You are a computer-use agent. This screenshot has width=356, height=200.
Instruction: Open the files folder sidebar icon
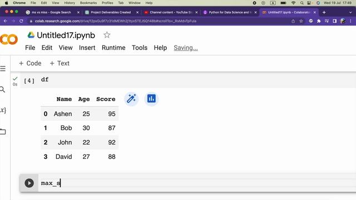coord(3,132)
